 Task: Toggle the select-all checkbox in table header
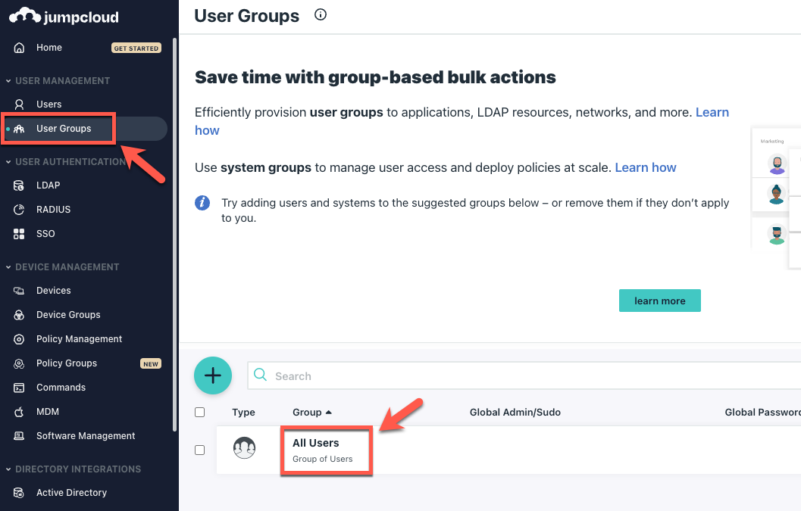pos(200,412)
